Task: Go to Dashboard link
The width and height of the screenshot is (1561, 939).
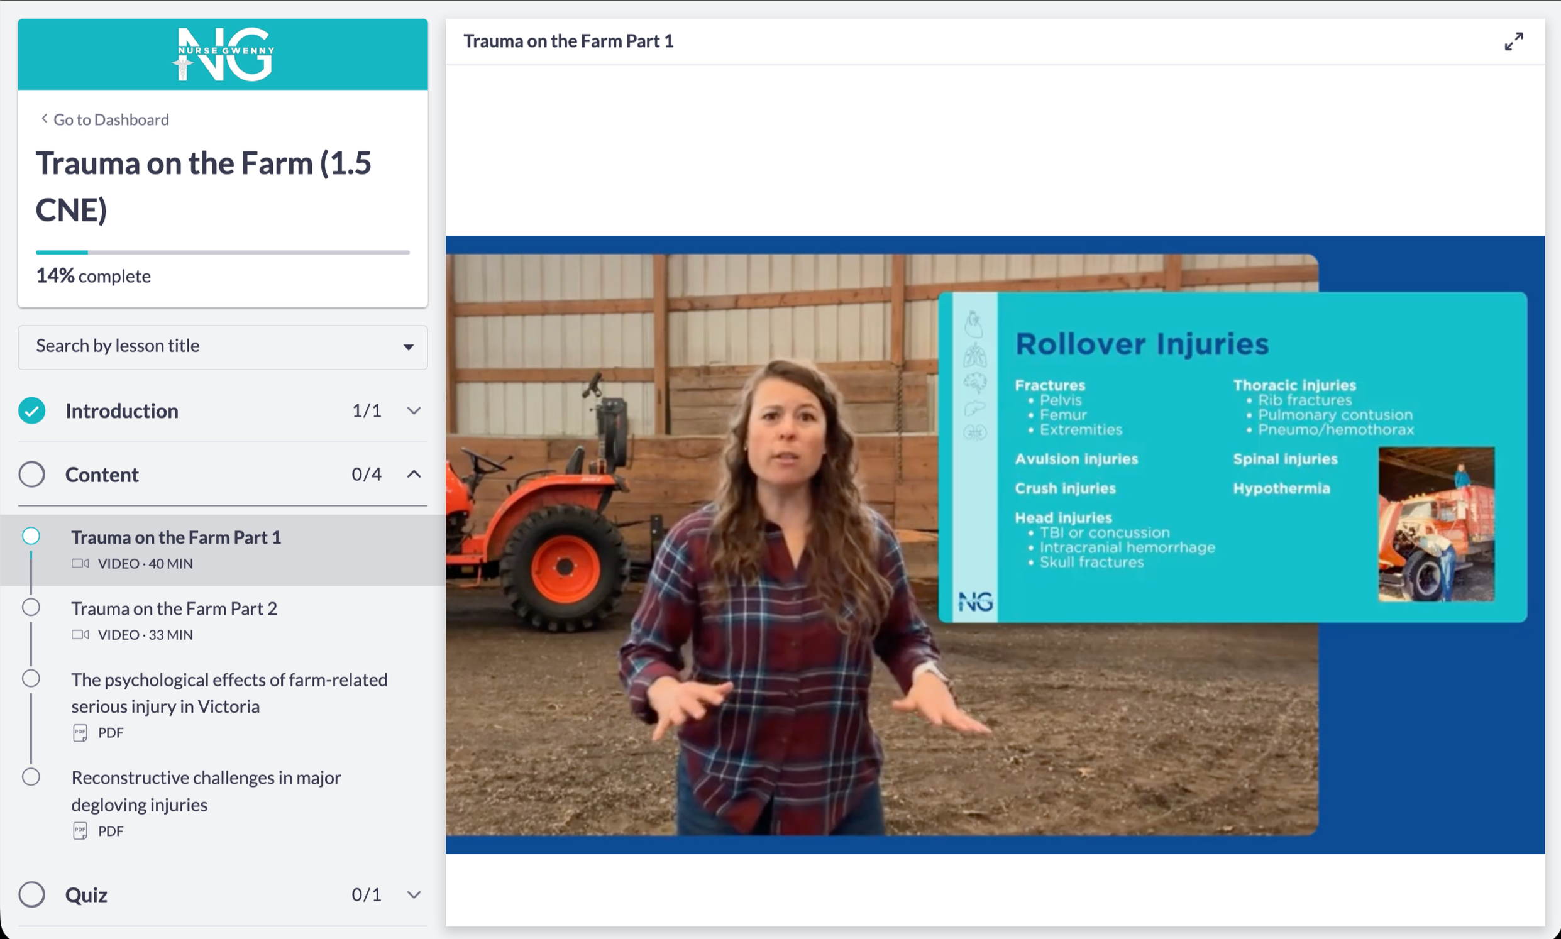Action: pos(111,119)
